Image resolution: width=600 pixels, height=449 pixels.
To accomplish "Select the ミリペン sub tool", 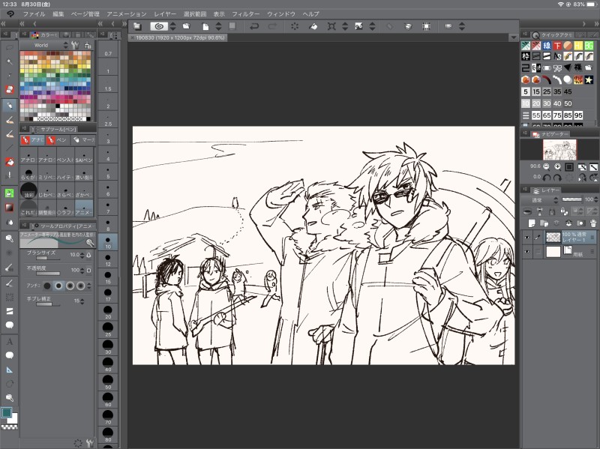I will pos(47,174).
